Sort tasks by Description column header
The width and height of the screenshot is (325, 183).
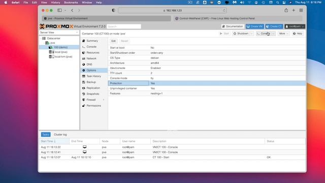point(208,141)
